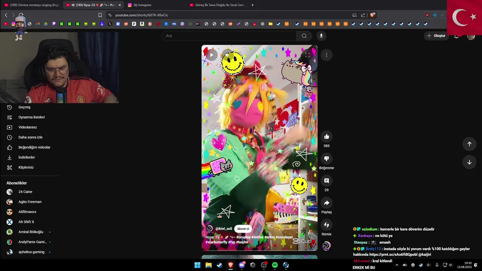The height and width of the screenshot is (271, 482).
Task: Open the Oluştur create menu
Action: [436, 36]
